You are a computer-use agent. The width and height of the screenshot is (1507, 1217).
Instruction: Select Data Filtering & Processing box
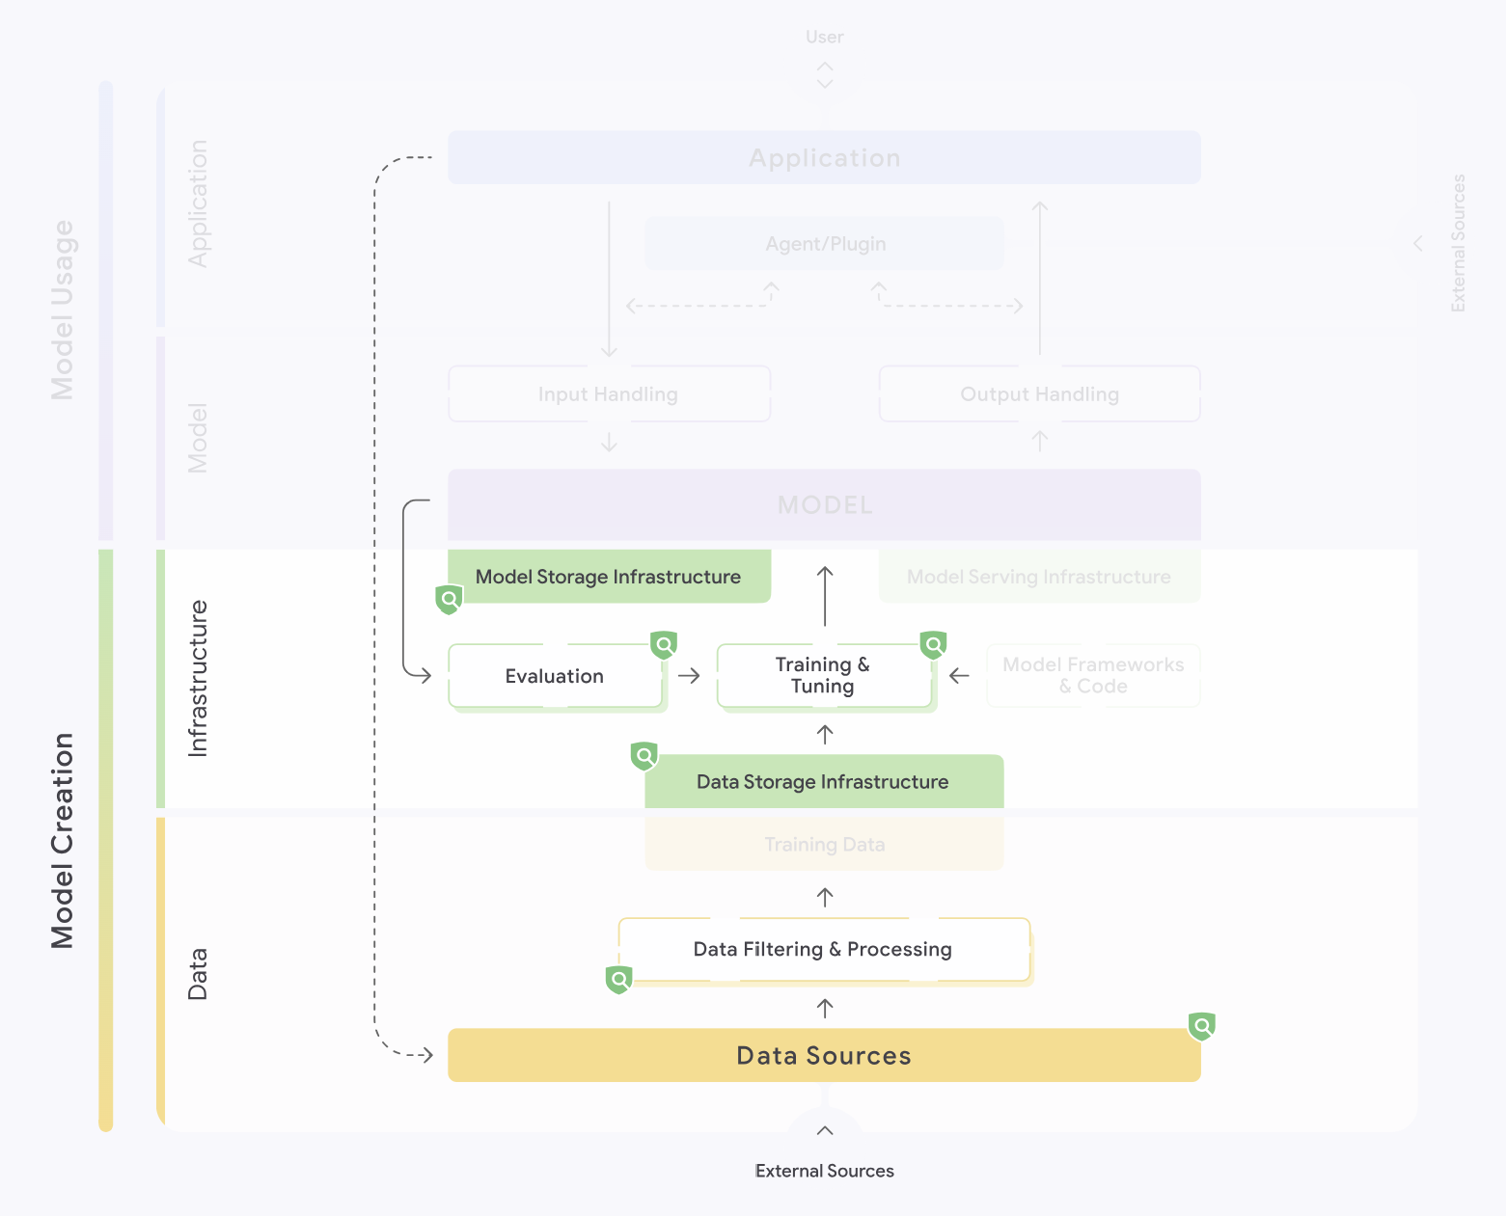click(823, 950)
